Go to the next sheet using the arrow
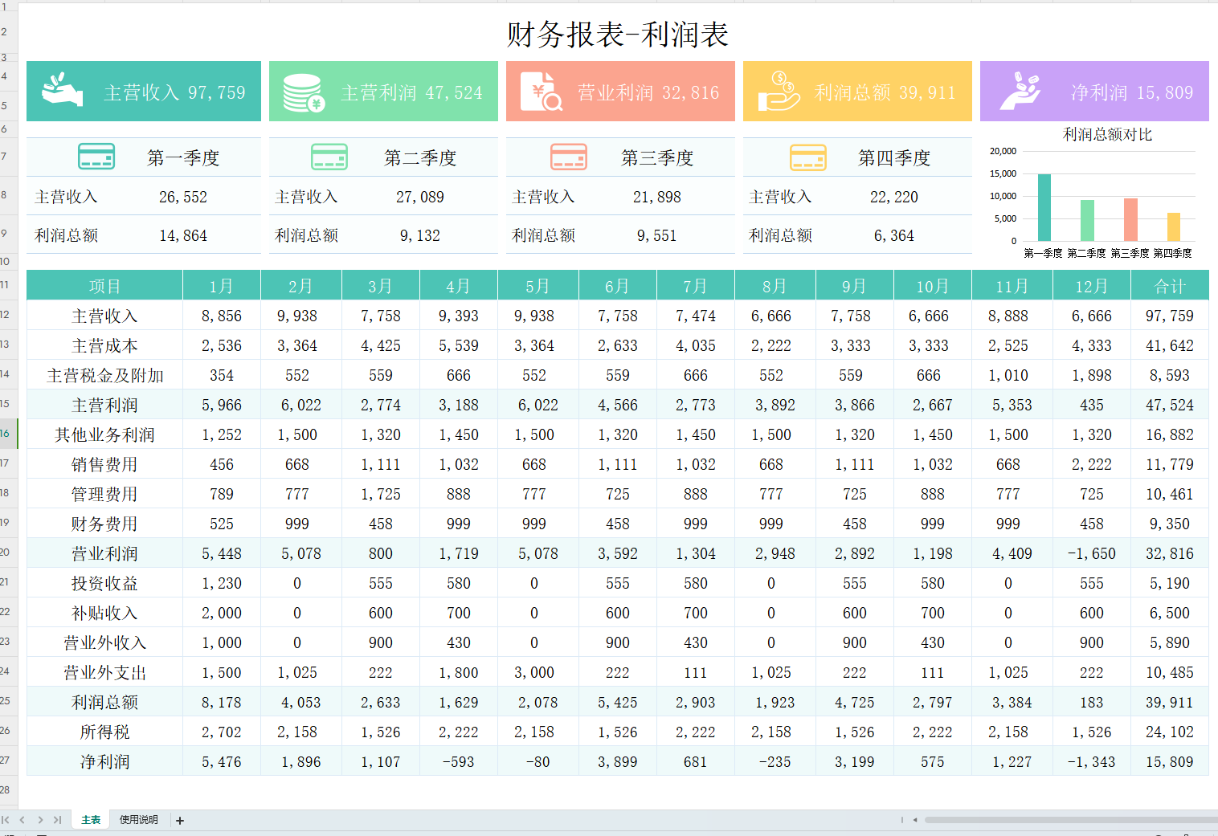The image size is (1218, 836). [x=40, y=820]
